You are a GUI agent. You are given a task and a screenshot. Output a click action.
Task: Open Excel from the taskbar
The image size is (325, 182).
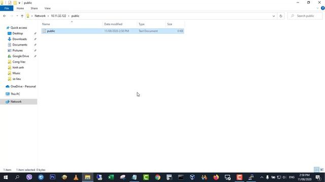[111, 177]
